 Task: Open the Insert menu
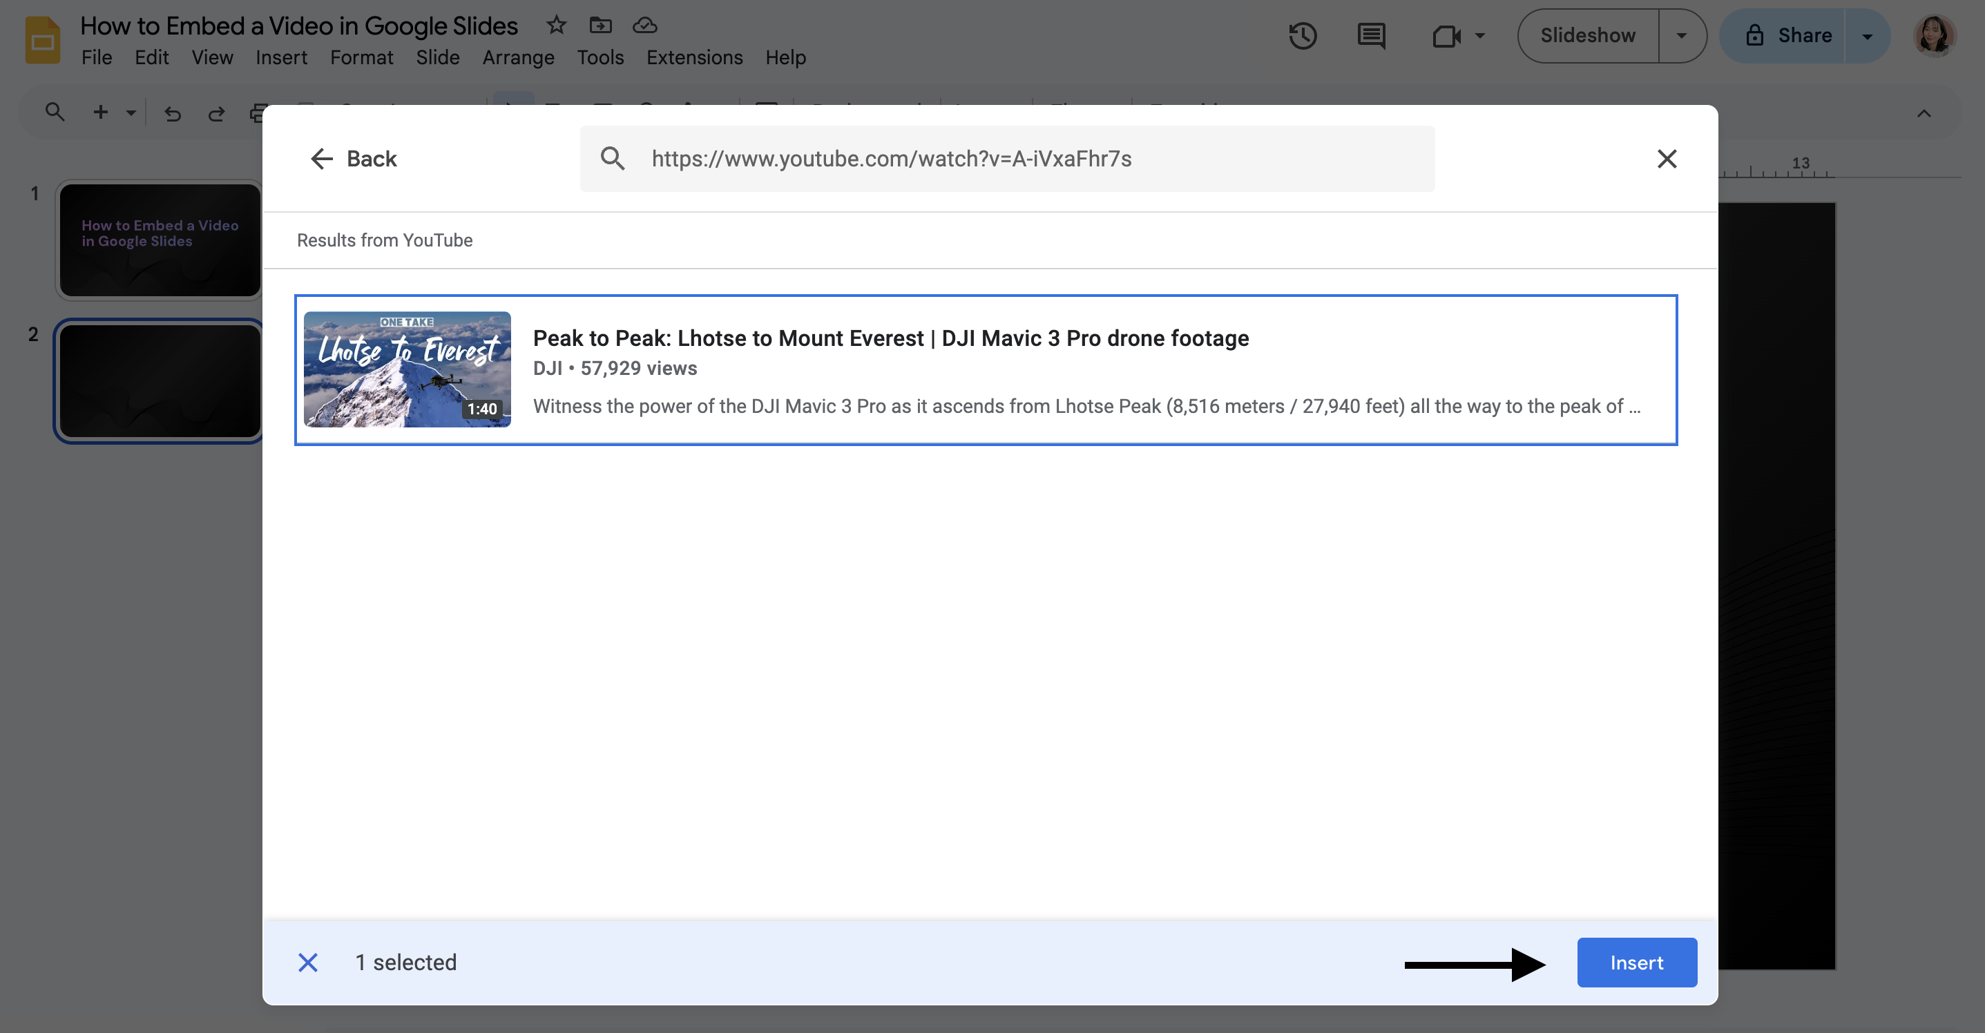tap(281, 58)
